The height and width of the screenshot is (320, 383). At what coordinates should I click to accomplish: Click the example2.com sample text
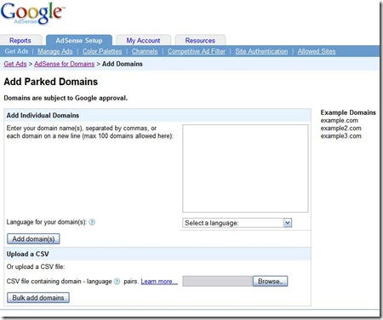point(341,129)
